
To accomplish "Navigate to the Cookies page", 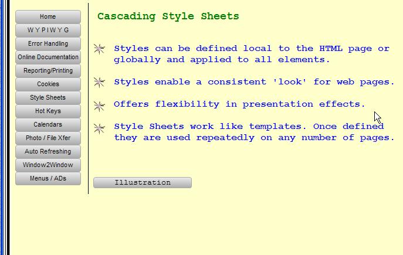I will (48, 84).
